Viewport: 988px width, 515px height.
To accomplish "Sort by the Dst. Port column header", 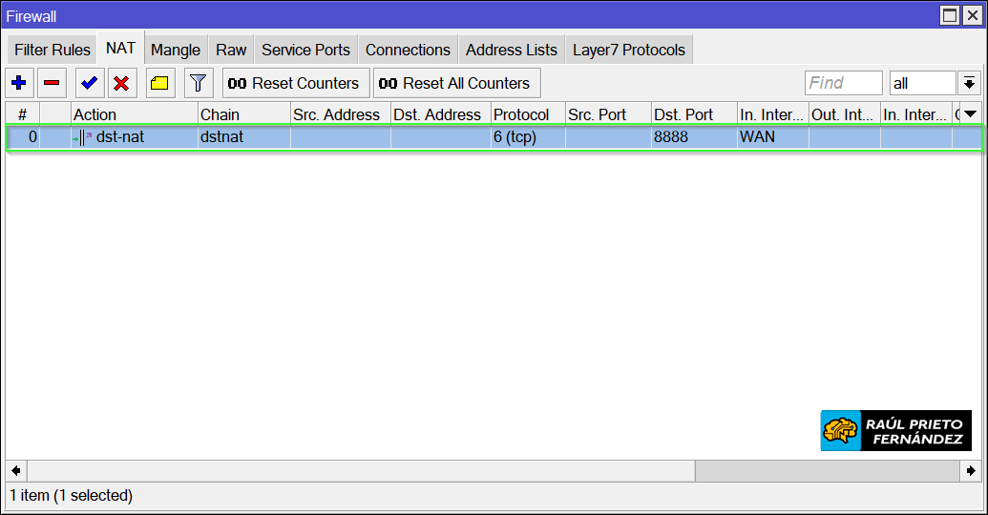I will [x=693, y=114].
